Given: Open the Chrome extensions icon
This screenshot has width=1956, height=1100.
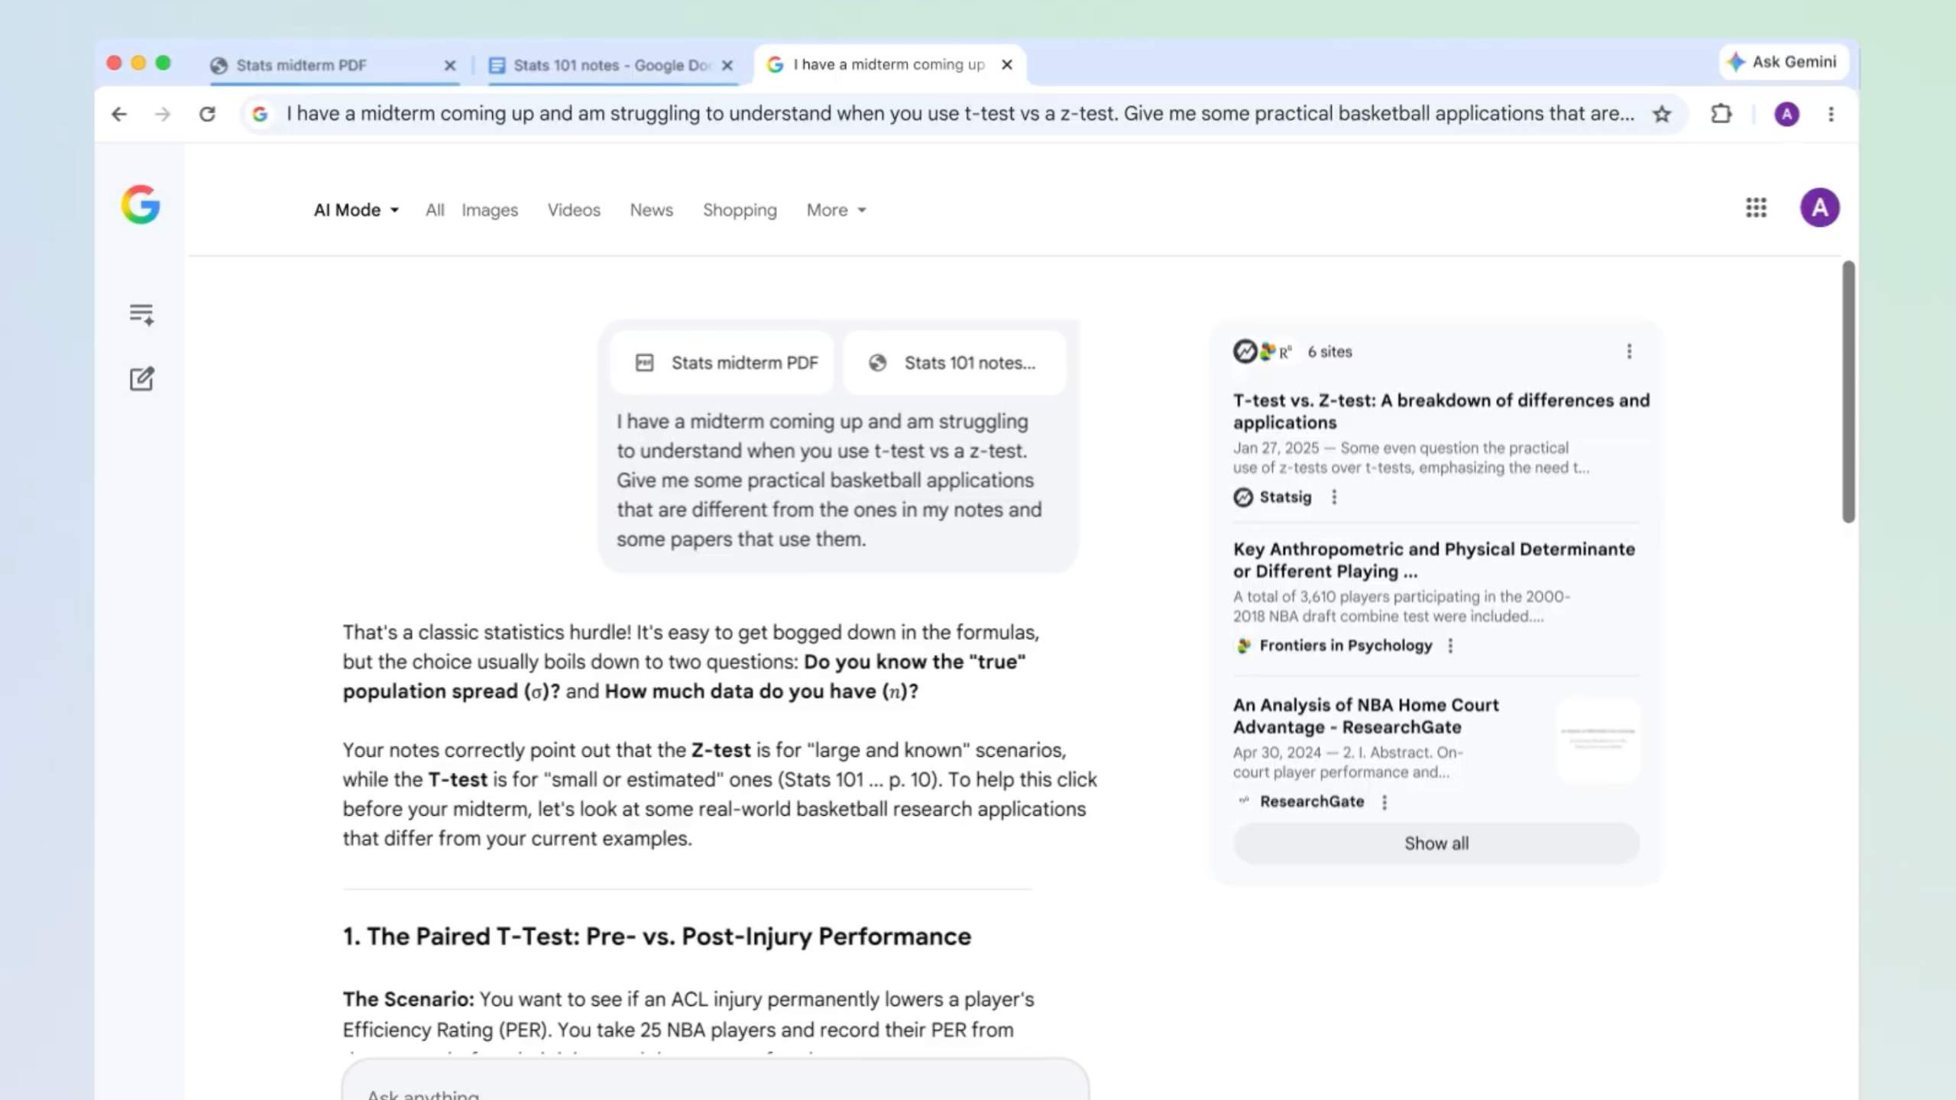Looking at the screenshot, I should coord(1721,114).
